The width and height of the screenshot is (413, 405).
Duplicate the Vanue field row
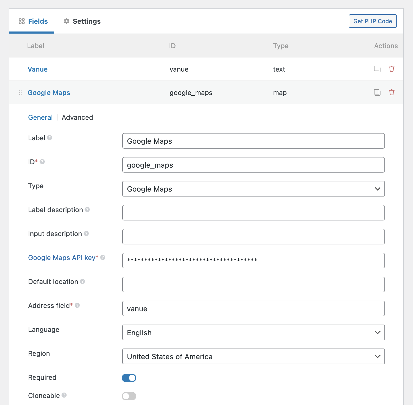[377, 69]
